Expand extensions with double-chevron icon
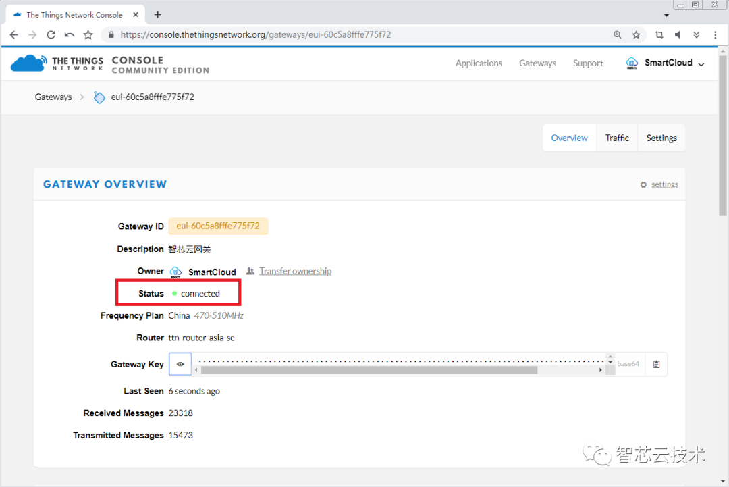 (x=697, y=35)
